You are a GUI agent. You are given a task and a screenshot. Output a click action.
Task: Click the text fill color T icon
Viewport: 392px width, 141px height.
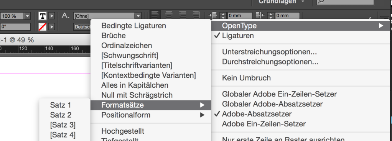(43, 16)
